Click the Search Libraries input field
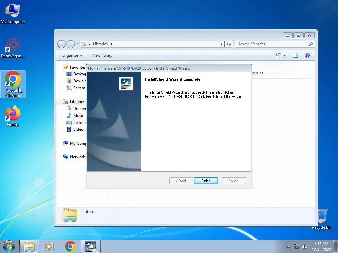 tap(275, 44)
